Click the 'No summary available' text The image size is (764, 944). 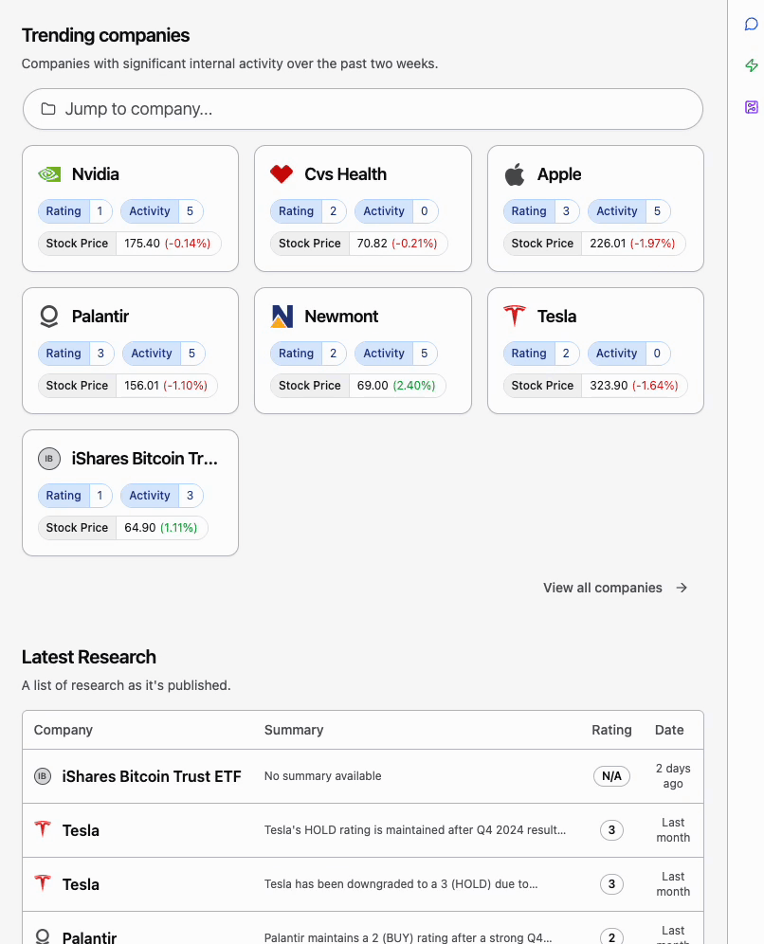322,776
